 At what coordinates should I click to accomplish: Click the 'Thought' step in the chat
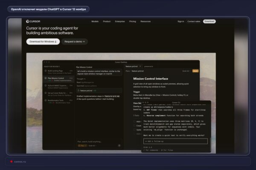81,79
